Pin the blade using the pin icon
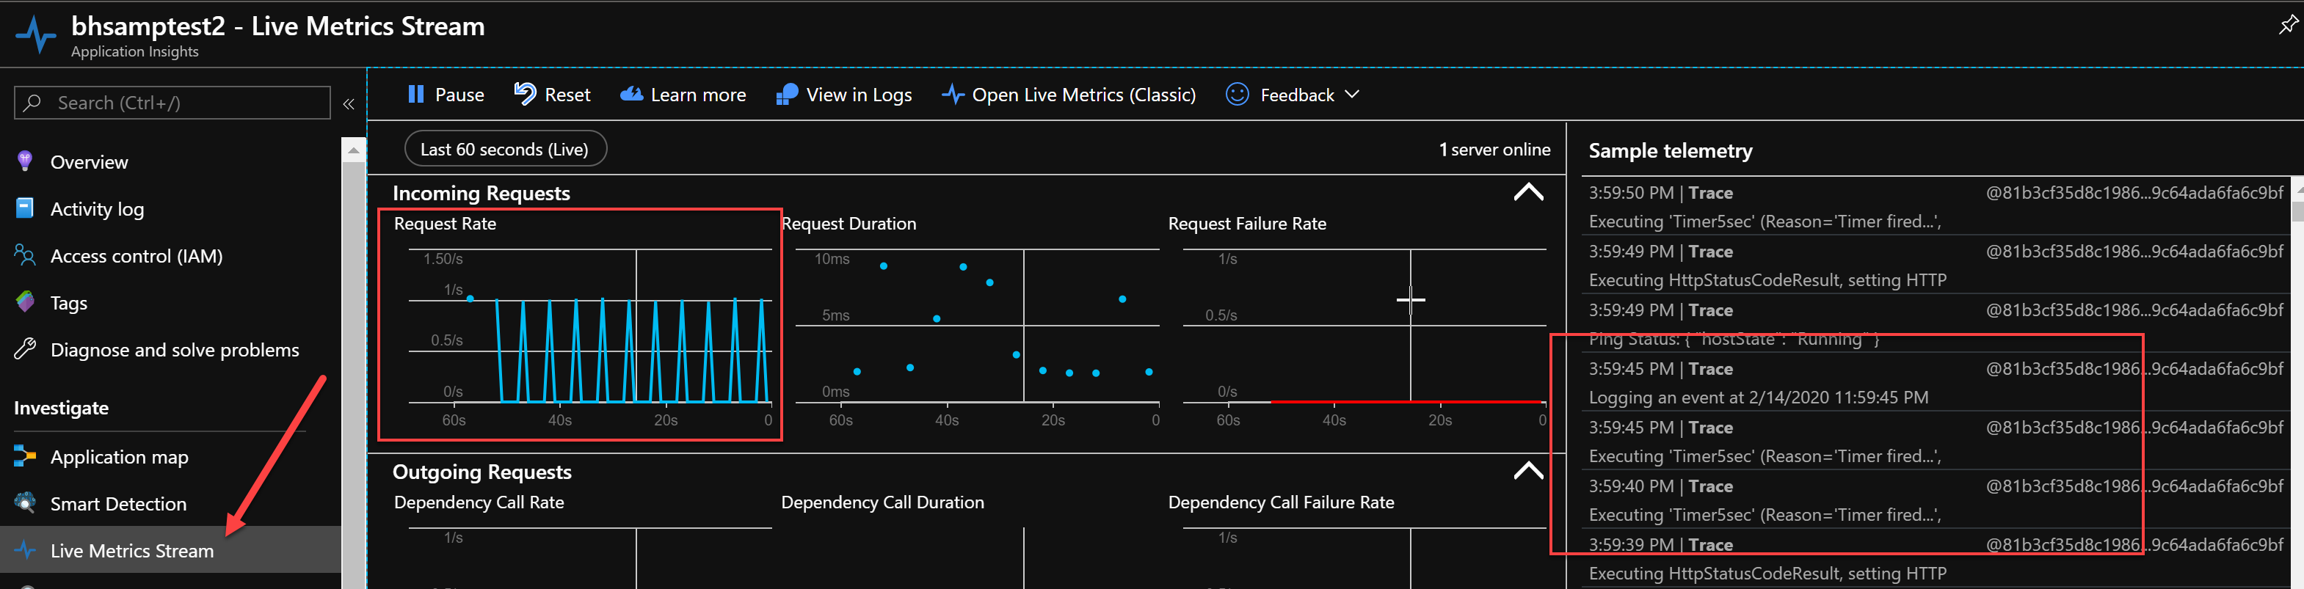This screenshot has height=589, width=2304. [2287, 25]
